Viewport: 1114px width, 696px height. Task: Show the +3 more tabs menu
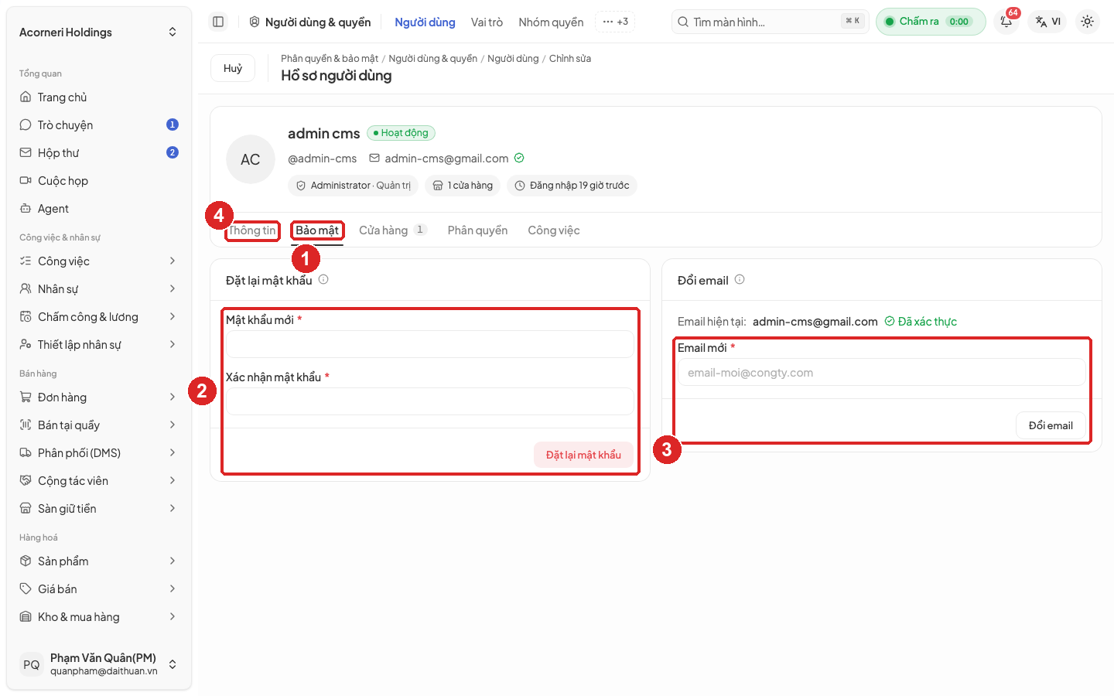615,22
